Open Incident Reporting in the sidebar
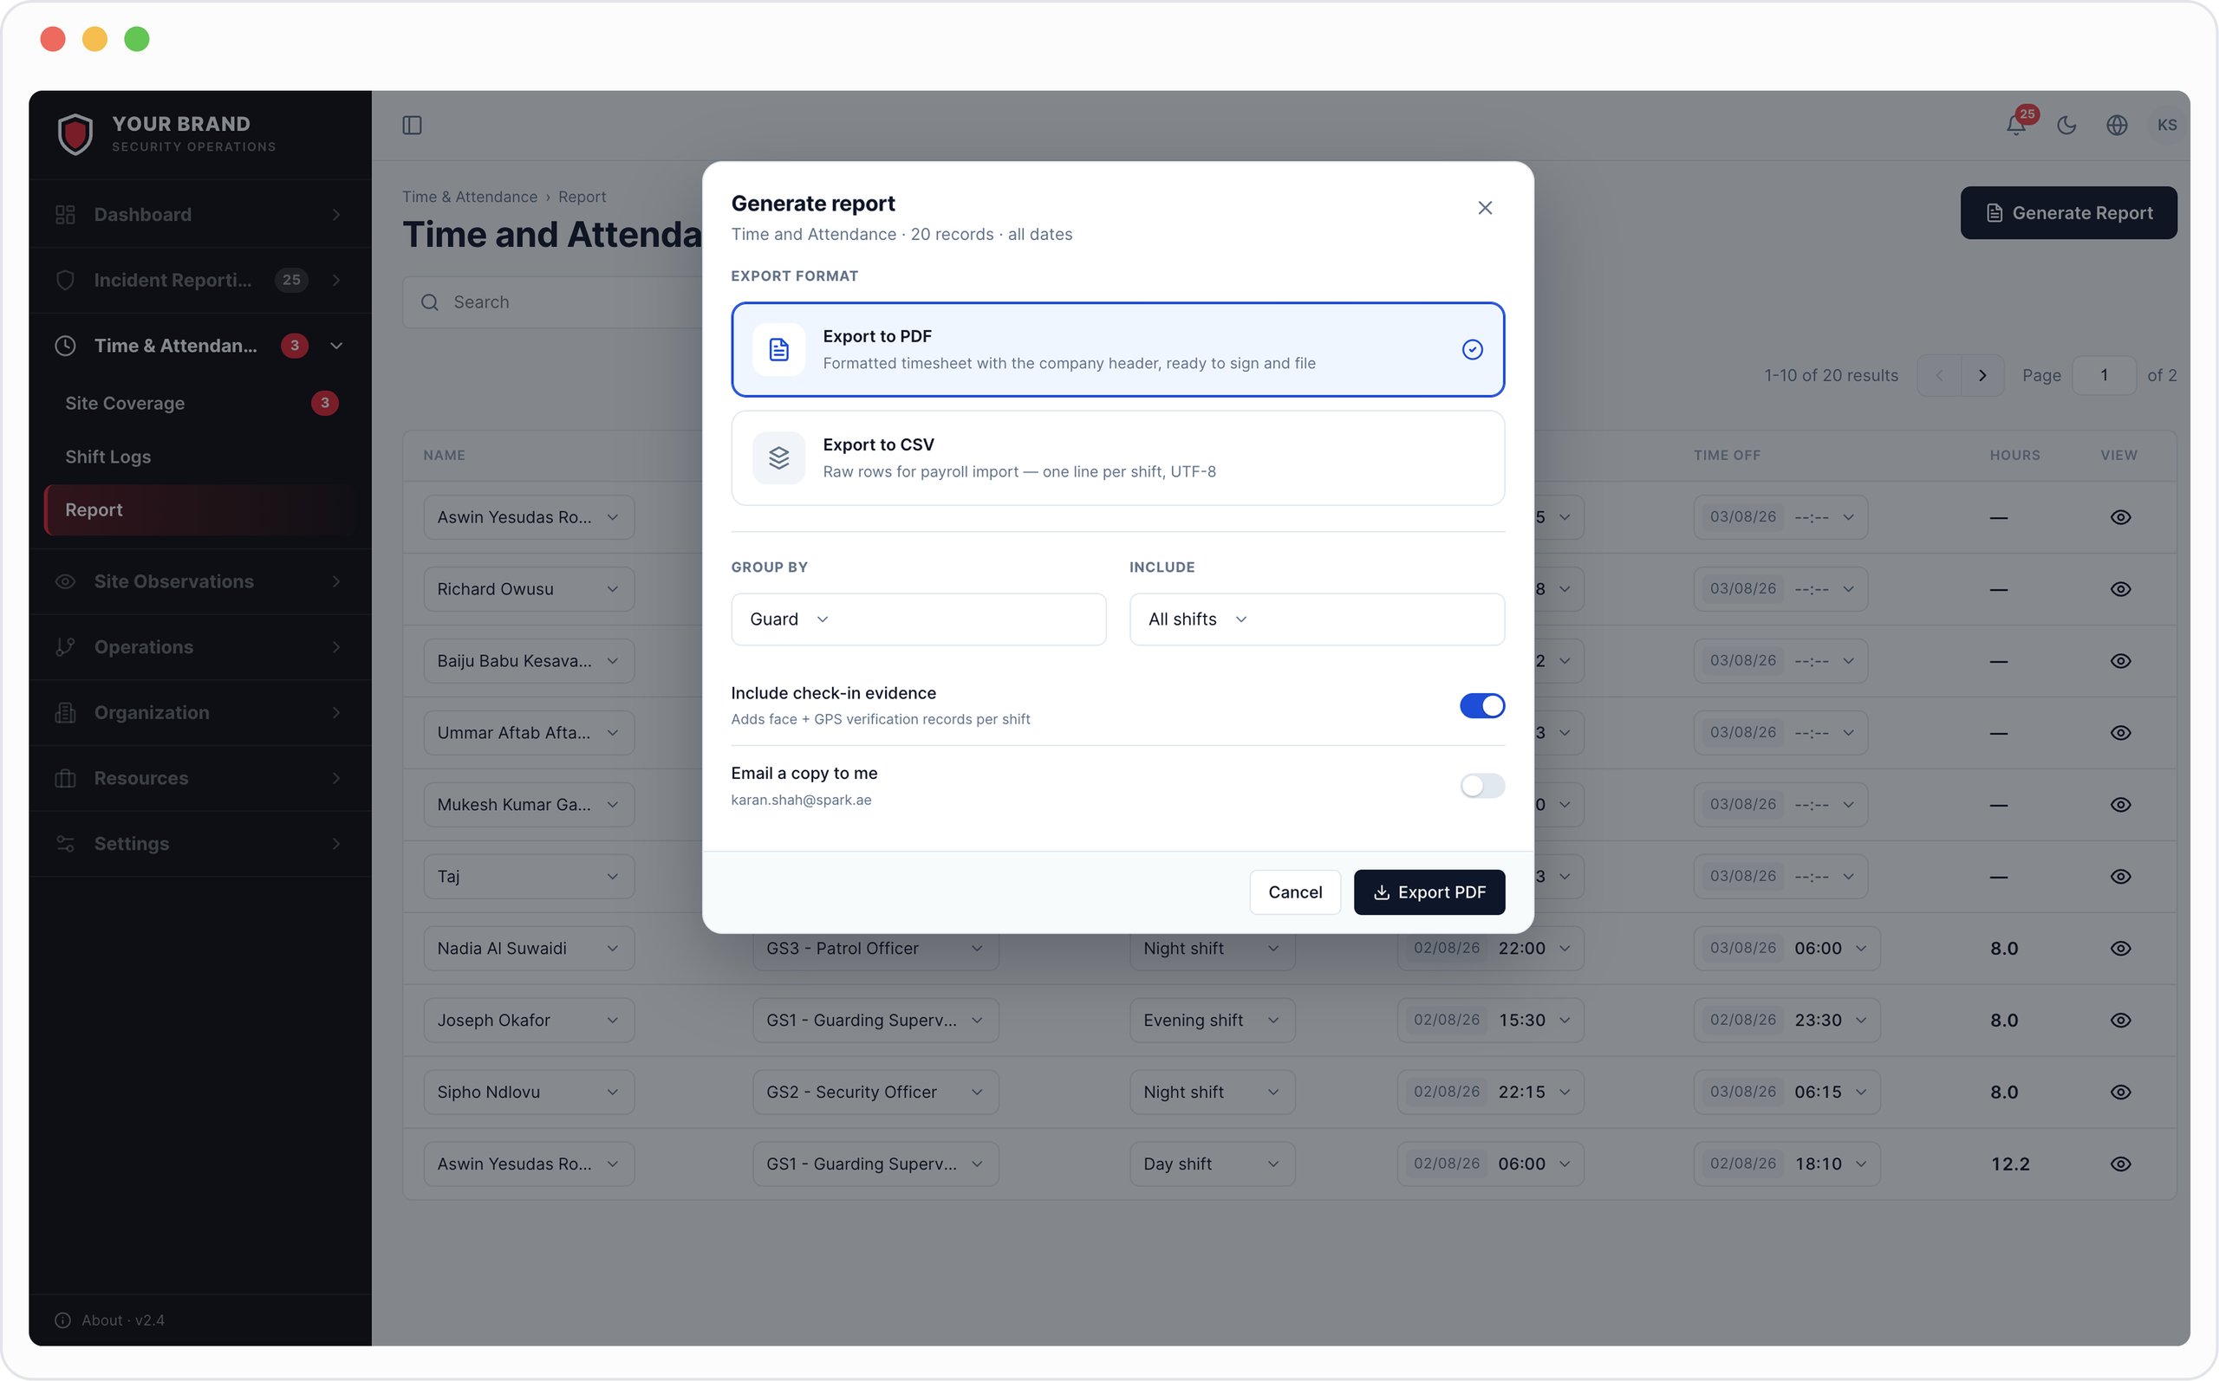This screenshot has height=1381, width=2219. click(x=200, y=281)
